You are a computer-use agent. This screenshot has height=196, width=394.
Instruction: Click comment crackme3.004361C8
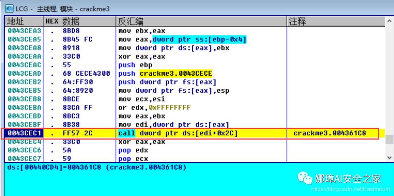tap(329, 133)
